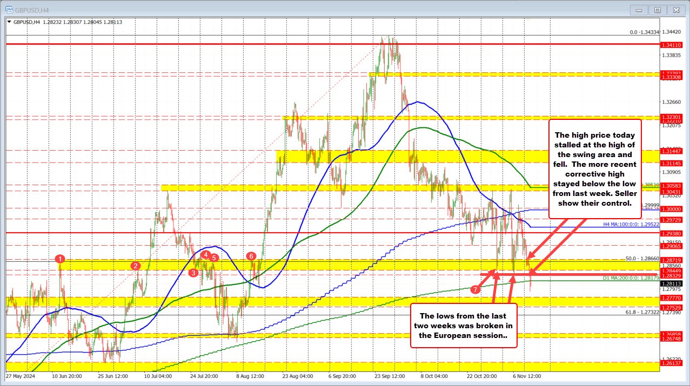Select numbered marker 1 on the chart
Image resolution: width=690 pixels, height=386 pixels.
[59, 260]
